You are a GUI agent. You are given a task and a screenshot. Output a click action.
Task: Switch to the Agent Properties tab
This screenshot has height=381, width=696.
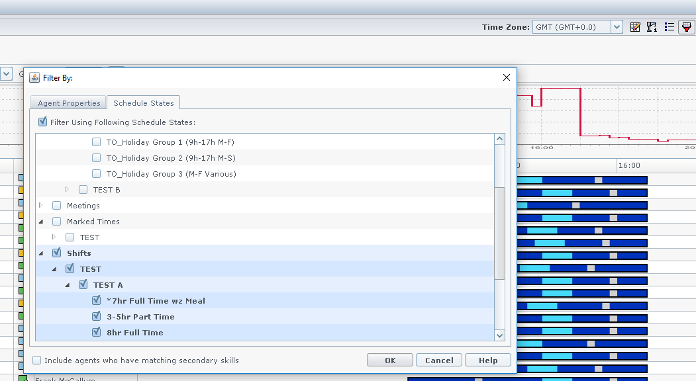(69, 103)
